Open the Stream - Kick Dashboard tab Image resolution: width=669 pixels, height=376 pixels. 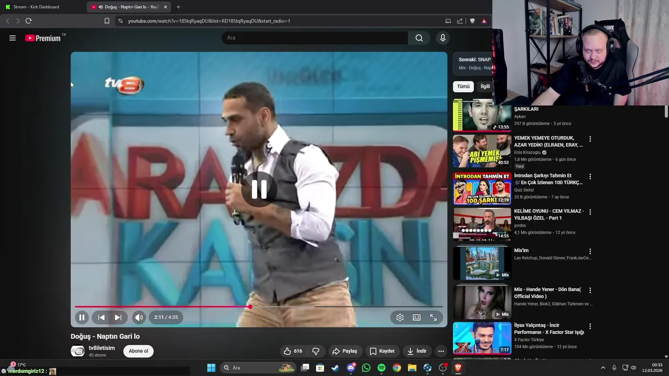[x=43, y=7]
